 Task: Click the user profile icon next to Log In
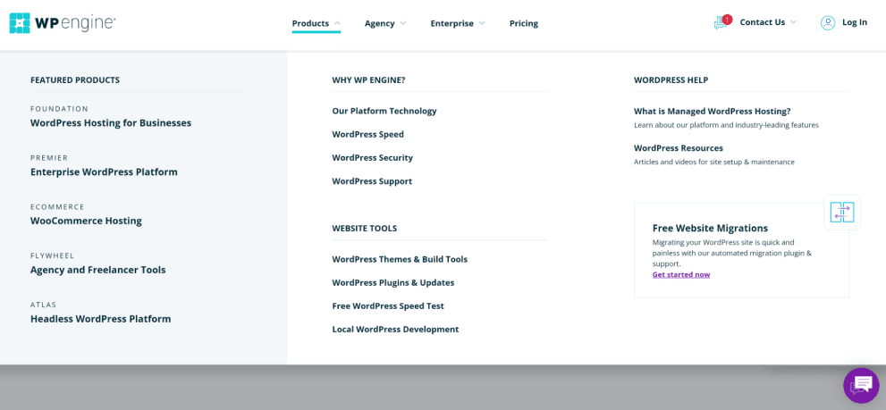click(828, 22)
